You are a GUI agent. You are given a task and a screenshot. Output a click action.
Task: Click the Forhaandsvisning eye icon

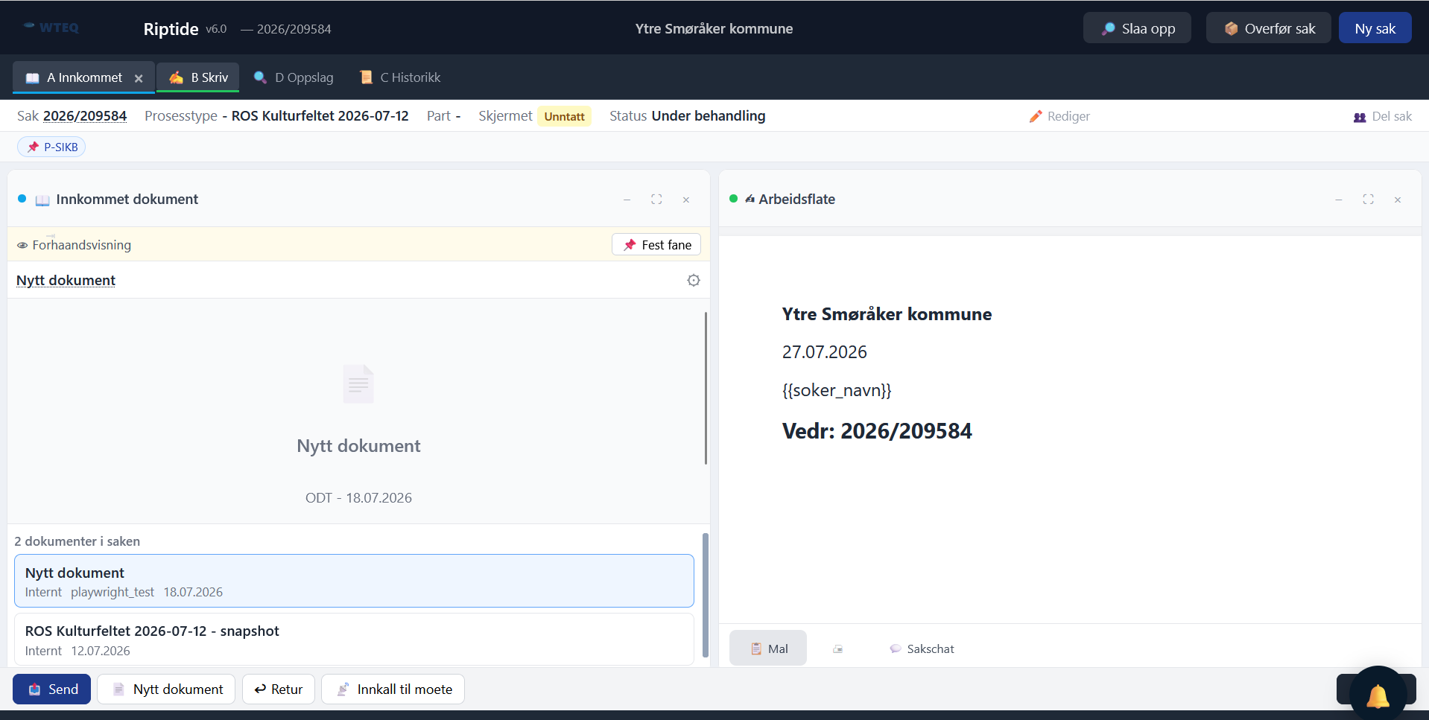(22, 245)
